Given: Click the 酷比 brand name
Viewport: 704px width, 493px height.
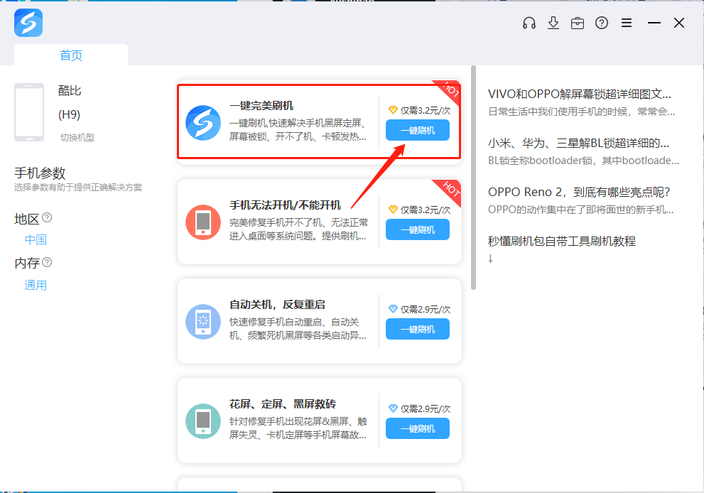Looking at the screenshot, I should [70, 91].
